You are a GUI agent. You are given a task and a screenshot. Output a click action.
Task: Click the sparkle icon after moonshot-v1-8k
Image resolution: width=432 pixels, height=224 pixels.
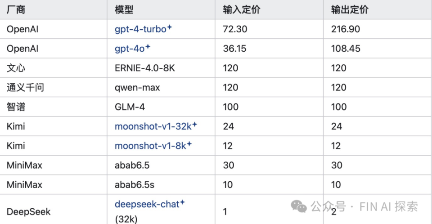click(189, 144)
